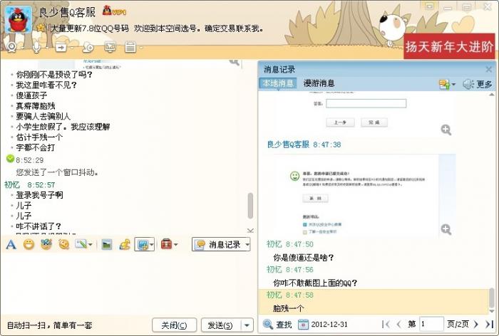
Task: Zoom the lower history screenshot with magnifier icon
Action: tap(446, 229)
